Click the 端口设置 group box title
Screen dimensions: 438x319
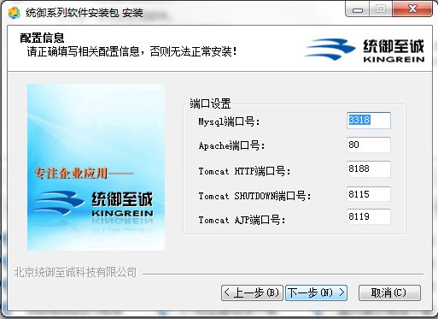[210, 103]
